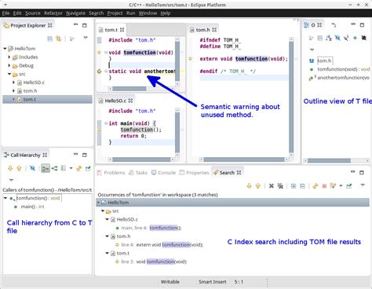Show next match in Call Hierarchy
This screenshot has height=289, width=372.
(x=10, y=168)
